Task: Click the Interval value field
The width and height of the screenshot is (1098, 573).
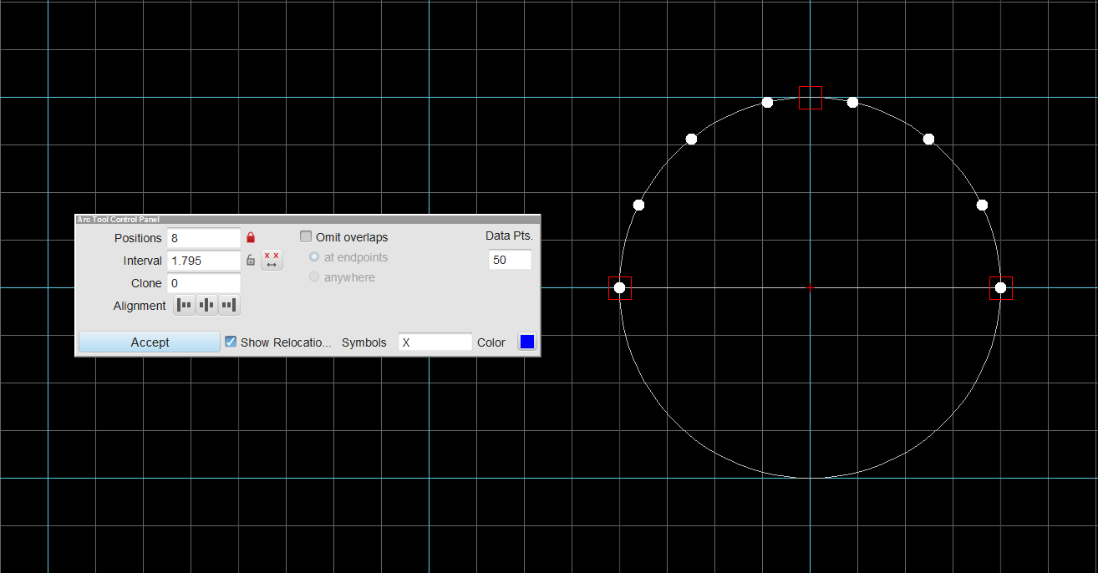Action: click(x=203, y=260)
